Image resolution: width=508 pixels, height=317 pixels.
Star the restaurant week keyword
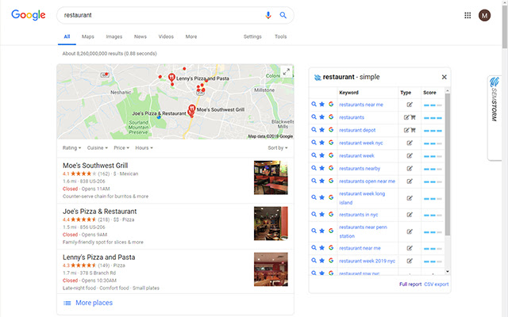[321, 155]
